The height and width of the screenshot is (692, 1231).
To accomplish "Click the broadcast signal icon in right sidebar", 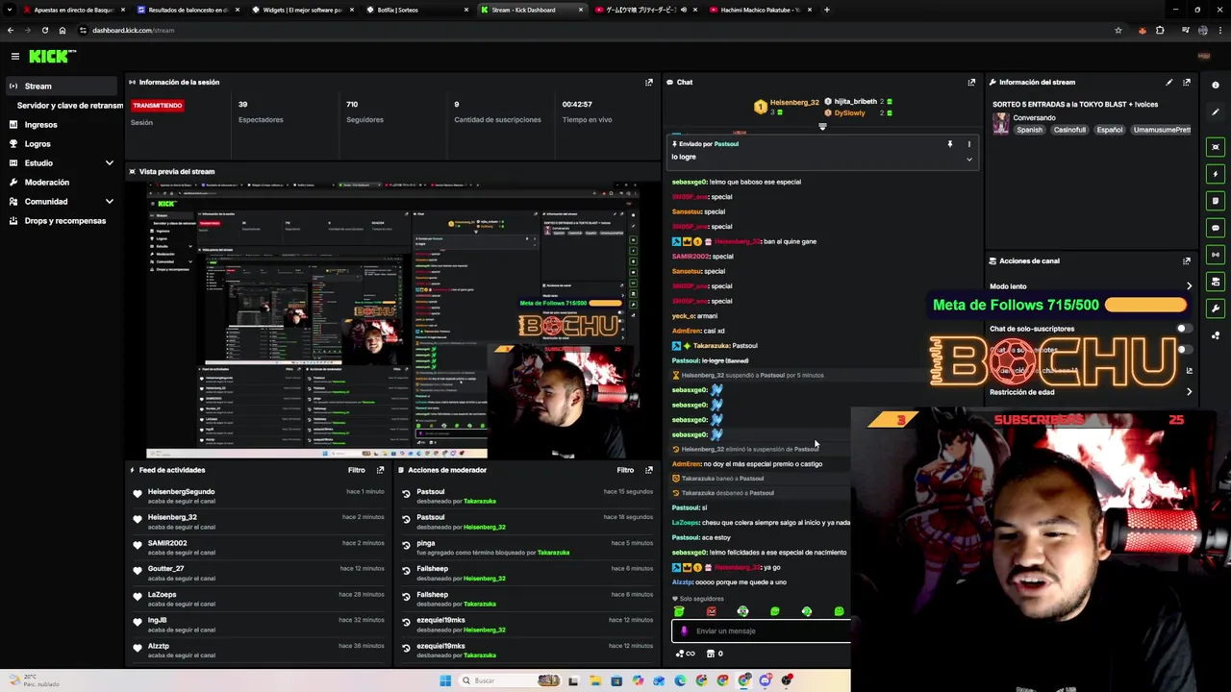I will pyautogui.click(x=1216, y=255).
